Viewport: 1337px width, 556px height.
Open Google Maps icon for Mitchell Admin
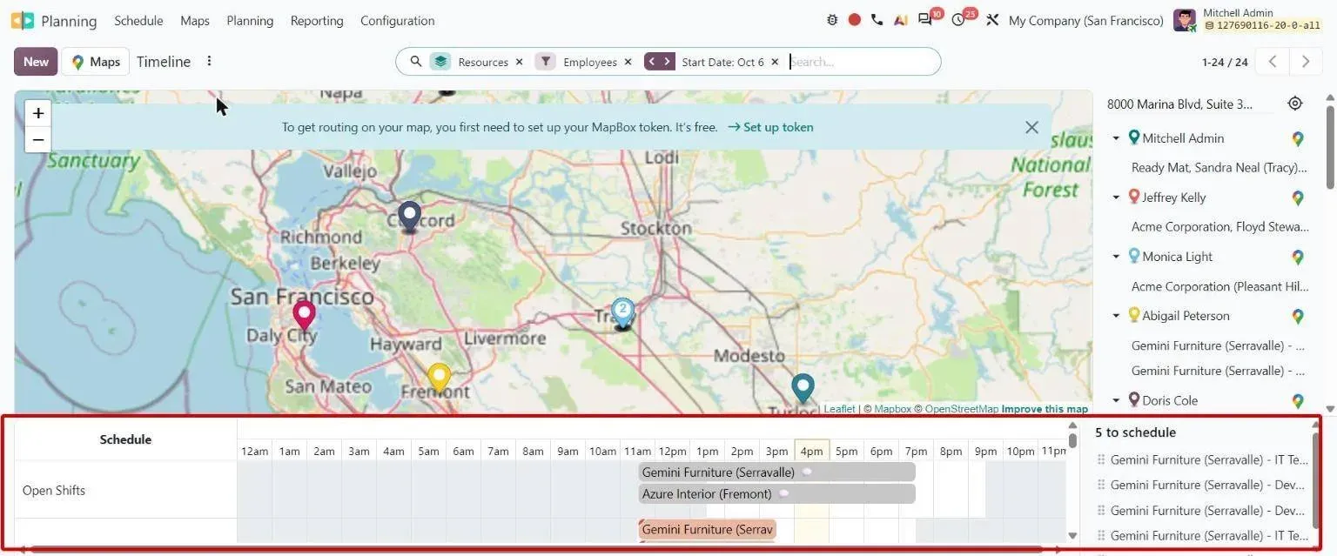click(x=1298, y=139)
